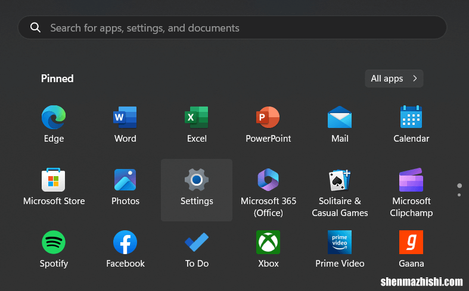Screen dimensions: 469x291
Task: Launch Microsoft Store icon
Action: (54, 180)
